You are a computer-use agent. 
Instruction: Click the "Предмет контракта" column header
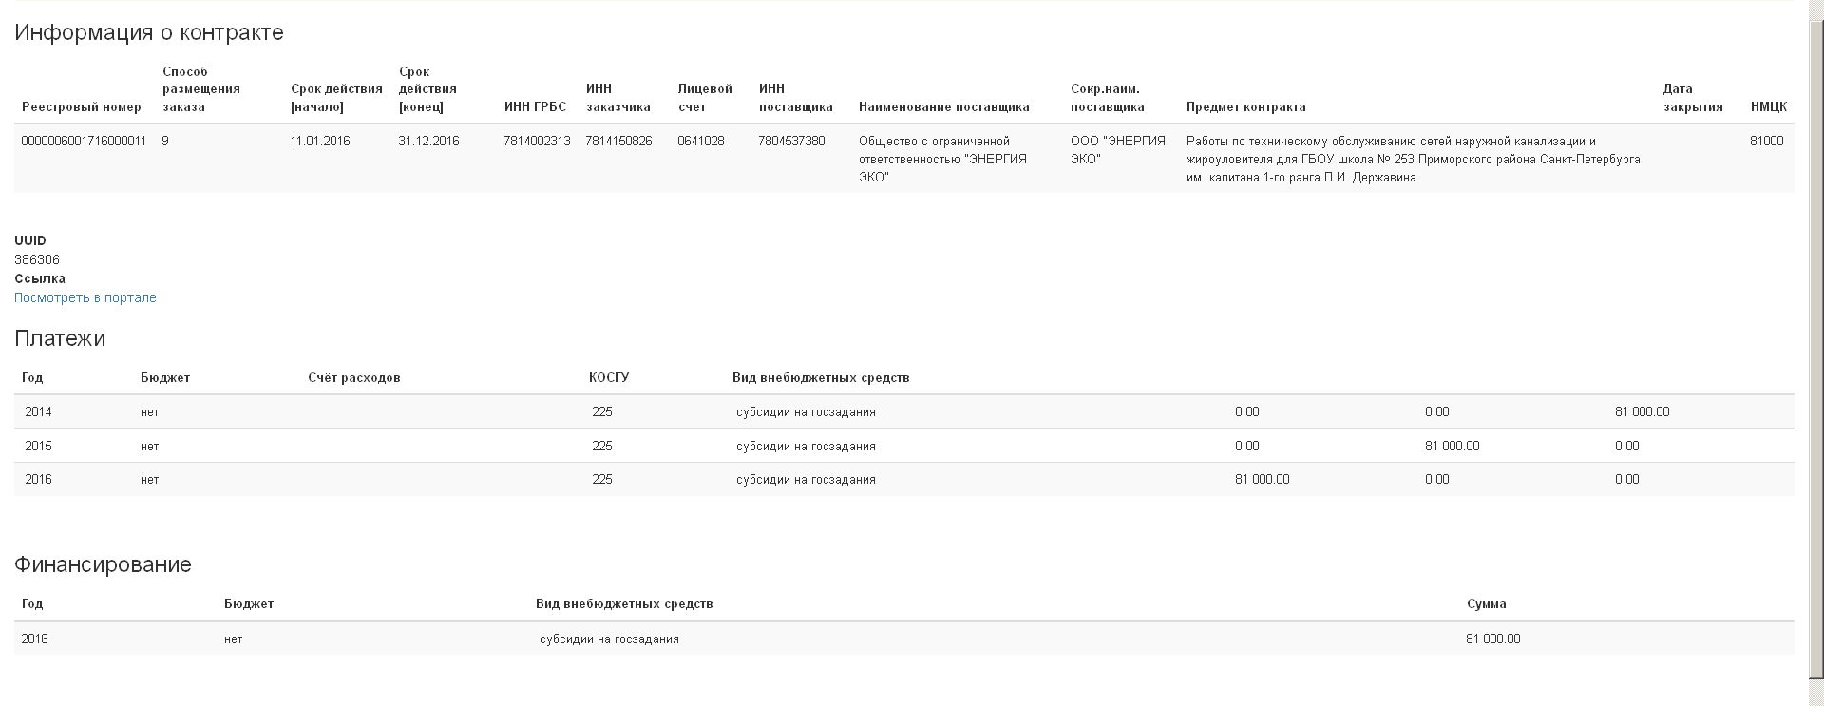pyautogui.click(x=1245, y=106)
